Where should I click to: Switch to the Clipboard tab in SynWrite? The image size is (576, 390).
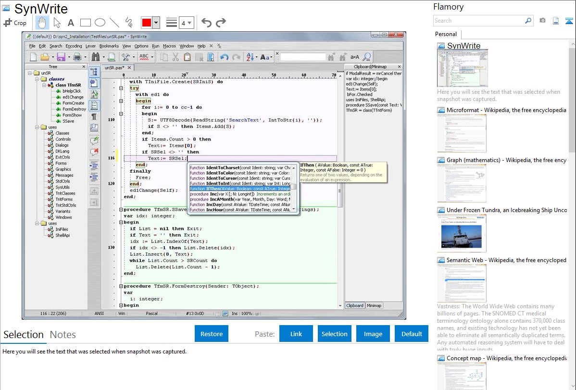(354, 305)
